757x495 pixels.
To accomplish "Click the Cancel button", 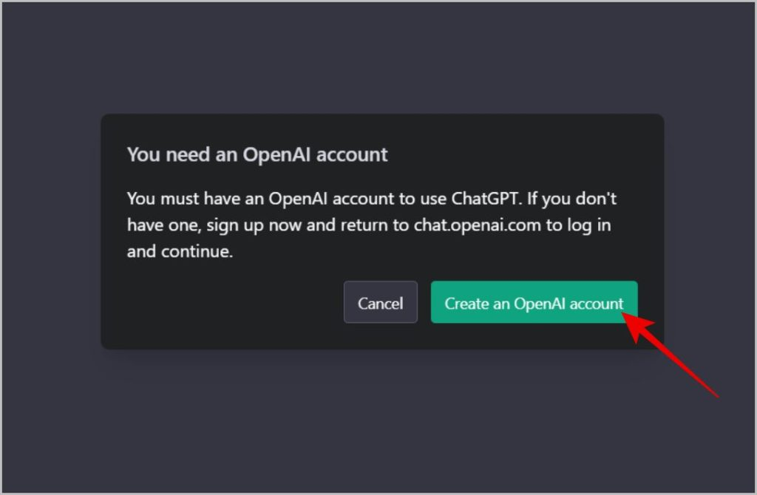I will 380,303.
